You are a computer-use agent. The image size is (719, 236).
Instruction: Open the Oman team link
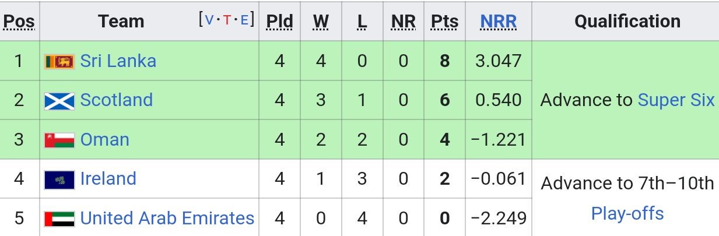[x=105, y=139]
